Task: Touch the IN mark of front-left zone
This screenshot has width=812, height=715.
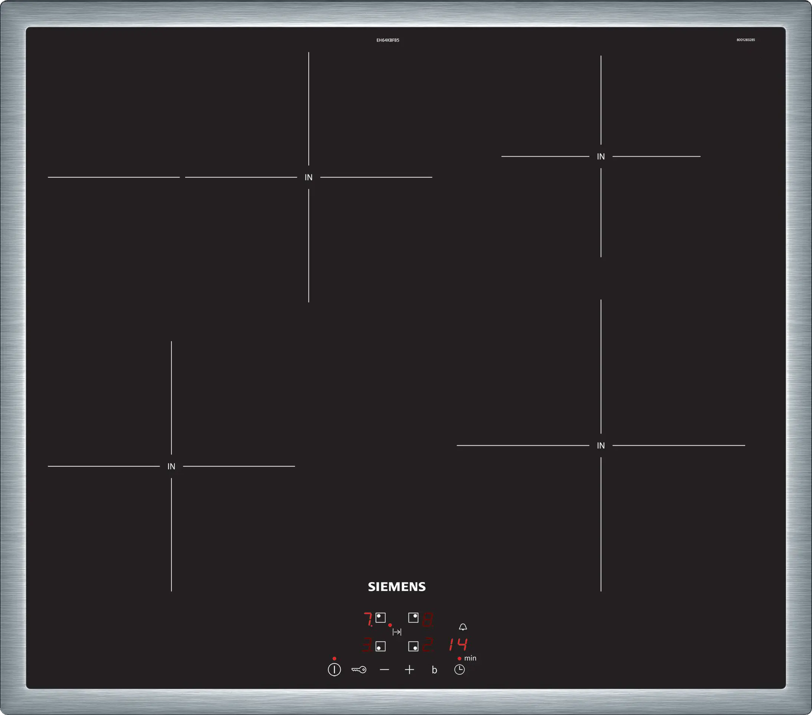Action: click(171, 466)
